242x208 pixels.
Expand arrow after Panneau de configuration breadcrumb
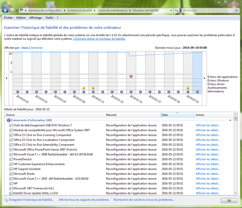click(64, 11)
